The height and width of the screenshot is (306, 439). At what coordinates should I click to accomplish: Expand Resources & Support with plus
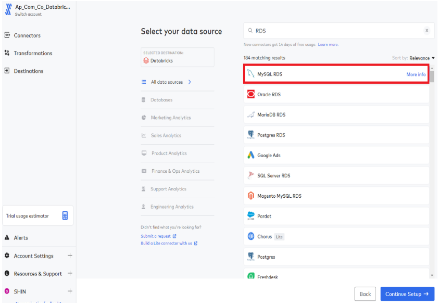(x=70, y=273)
